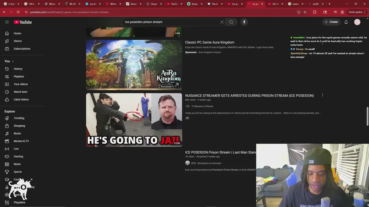Click the Playlists sidebar icon
Image resolution: width=369 pixels, height=207 pixels.
click(7, 76)
